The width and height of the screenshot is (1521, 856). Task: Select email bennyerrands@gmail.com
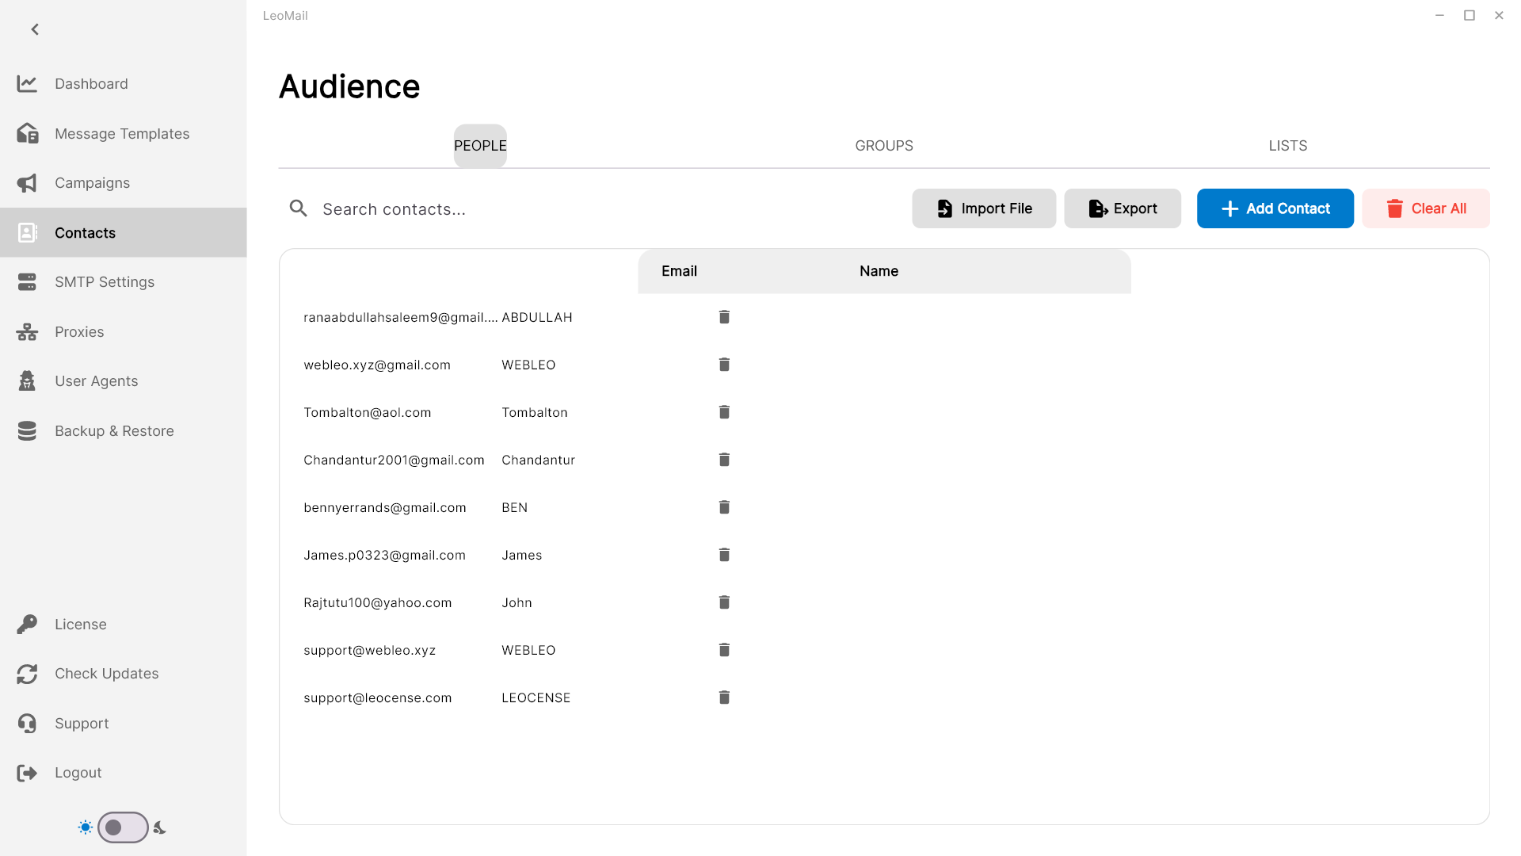385,508
